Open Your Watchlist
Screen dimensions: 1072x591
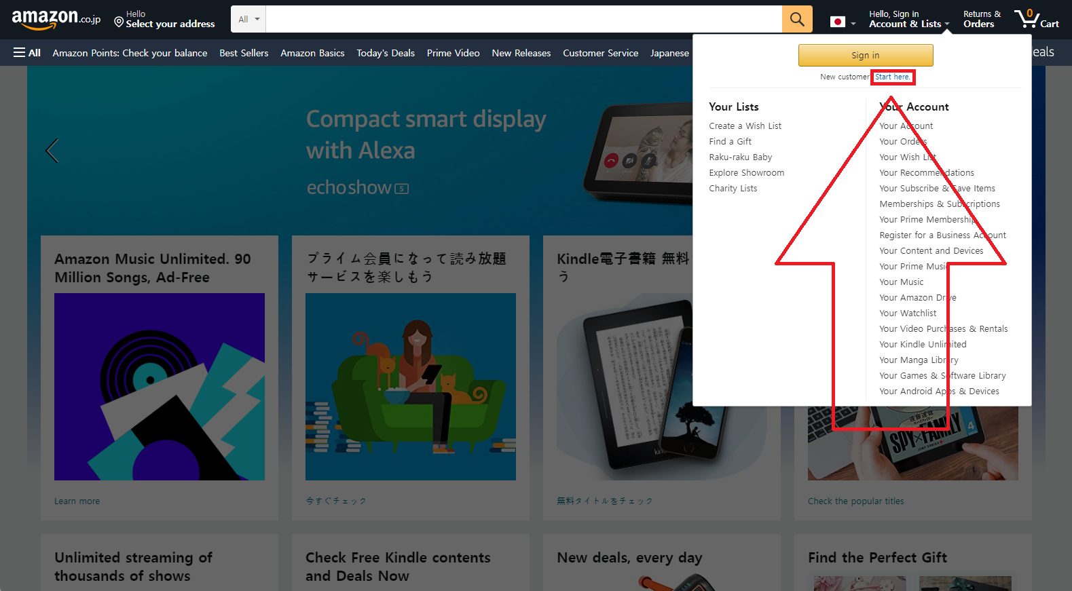tap(908, 313)
